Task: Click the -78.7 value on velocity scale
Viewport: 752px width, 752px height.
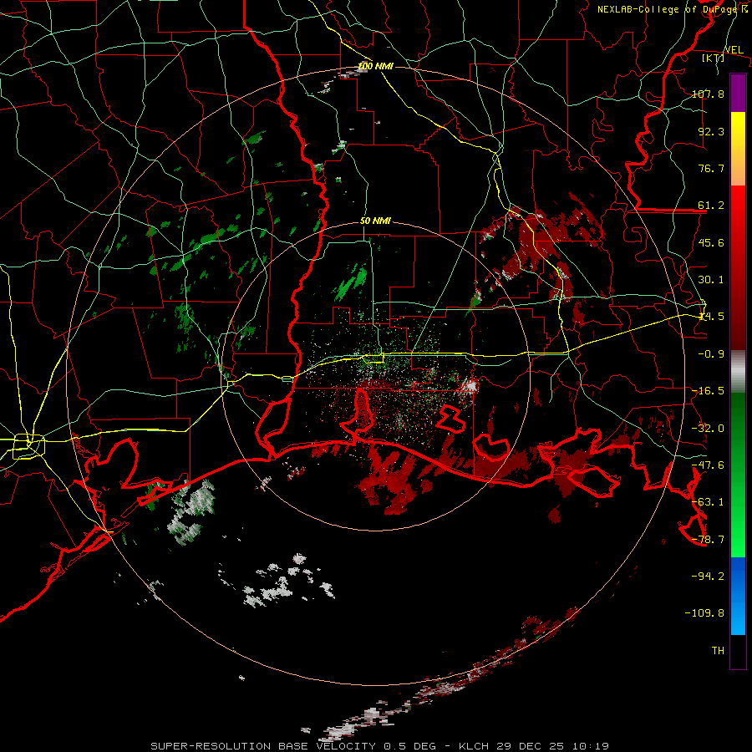Action: [708, 540]
